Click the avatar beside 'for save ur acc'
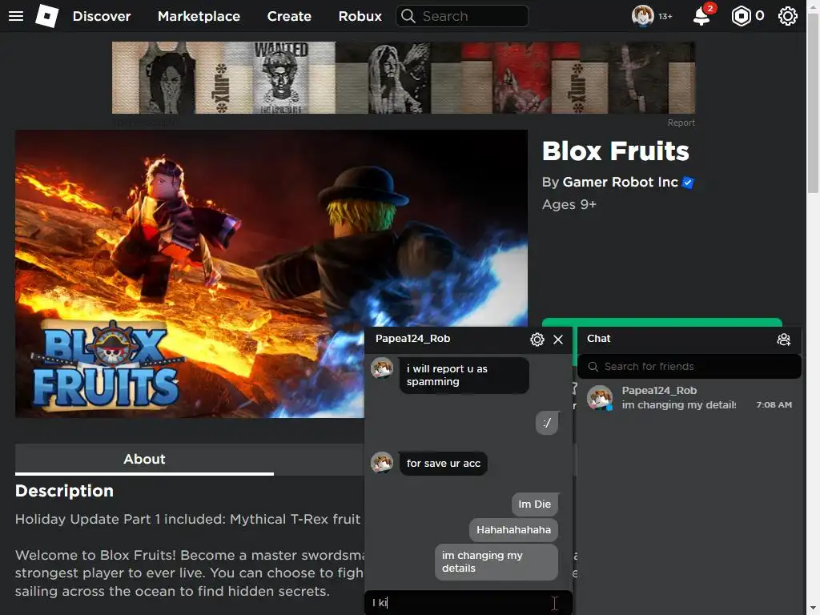820x615 pixels. 382,463
